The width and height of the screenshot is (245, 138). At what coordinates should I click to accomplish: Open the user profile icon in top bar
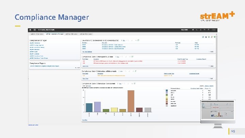tap(201, 30)
